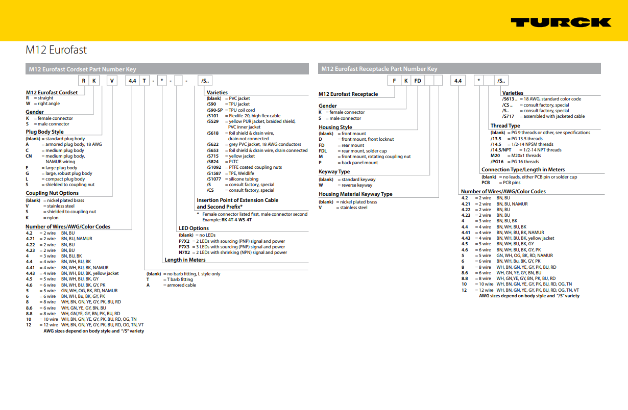
Task: Select the "M12 Eurofast Cordset" section heading
Action: pyautogui.click(x=52, y=92)
